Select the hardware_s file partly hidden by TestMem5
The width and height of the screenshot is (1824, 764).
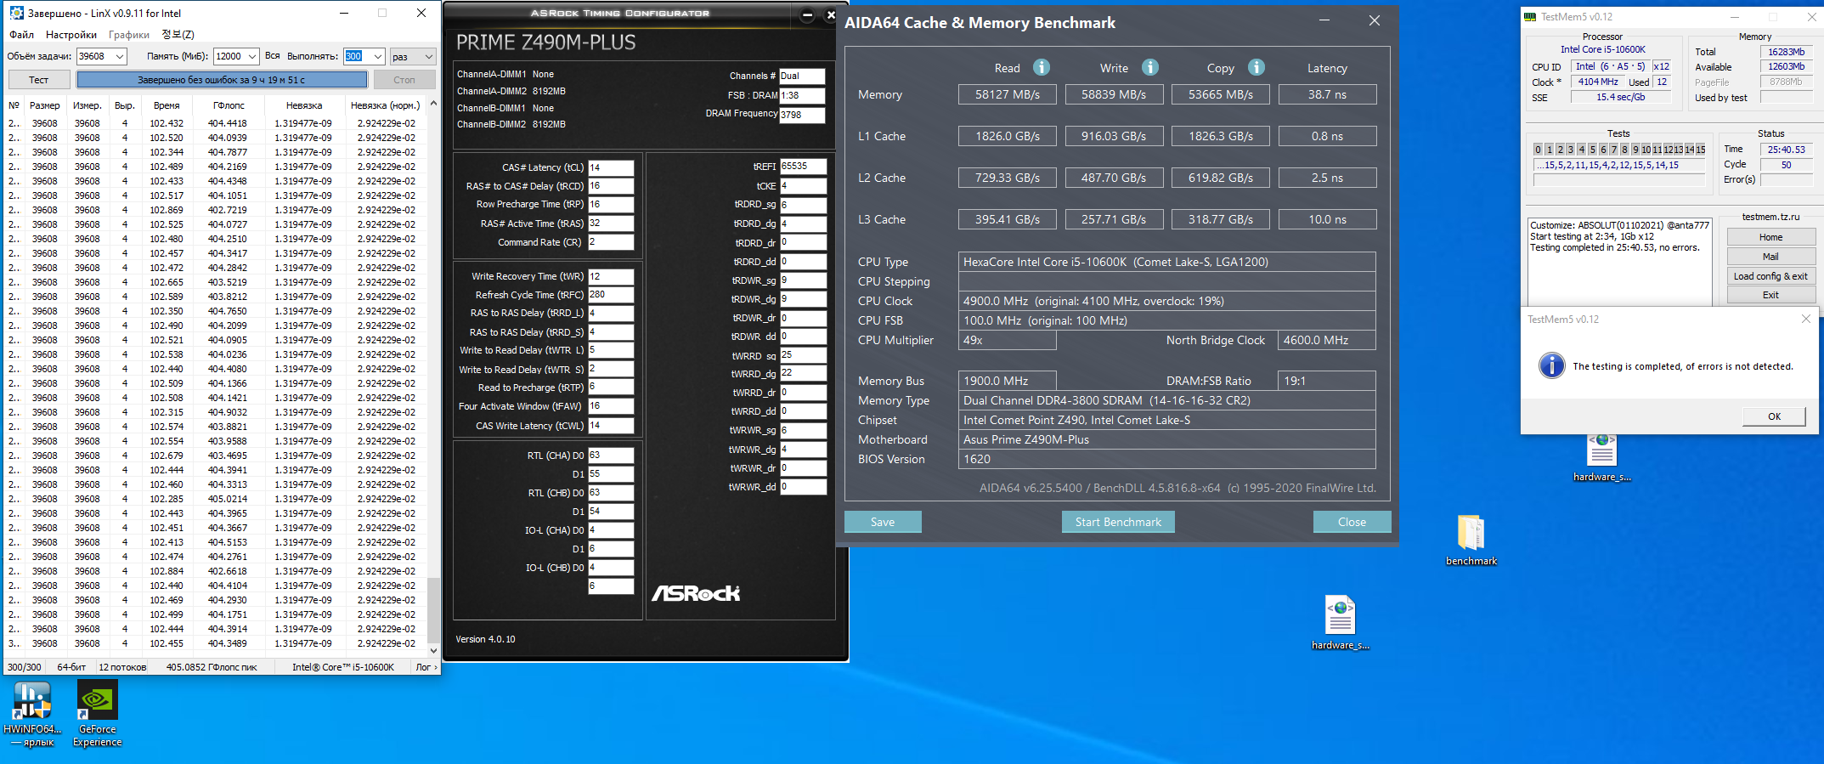click(x=1602, y=459)
